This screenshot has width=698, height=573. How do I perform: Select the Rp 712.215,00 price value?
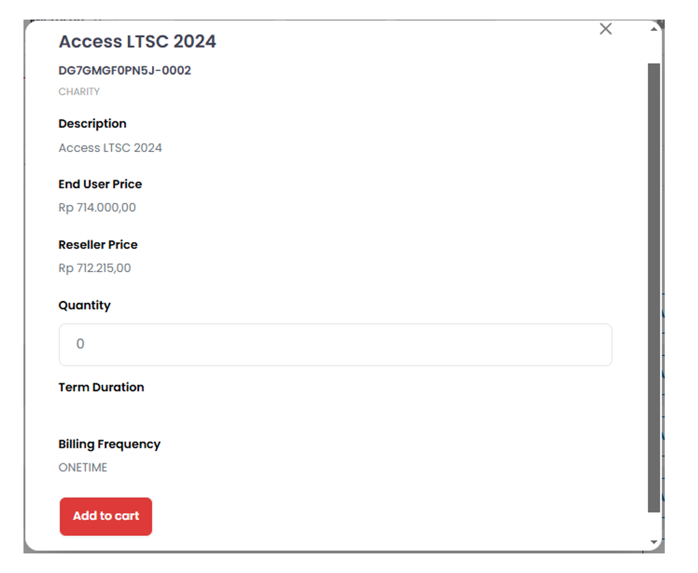tap(95, 268)
